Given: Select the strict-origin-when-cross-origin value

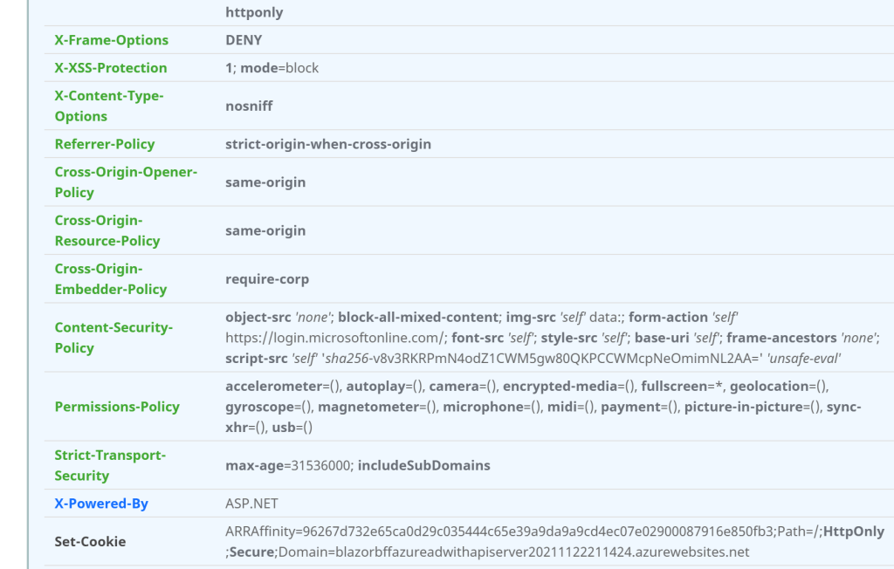Looking at the screenshot, I should point(328,144).
